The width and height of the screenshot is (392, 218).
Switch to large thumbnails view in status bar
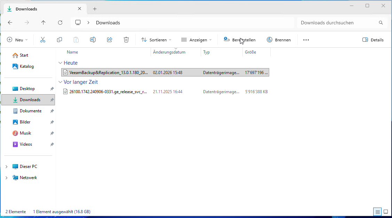pos(385,212)
